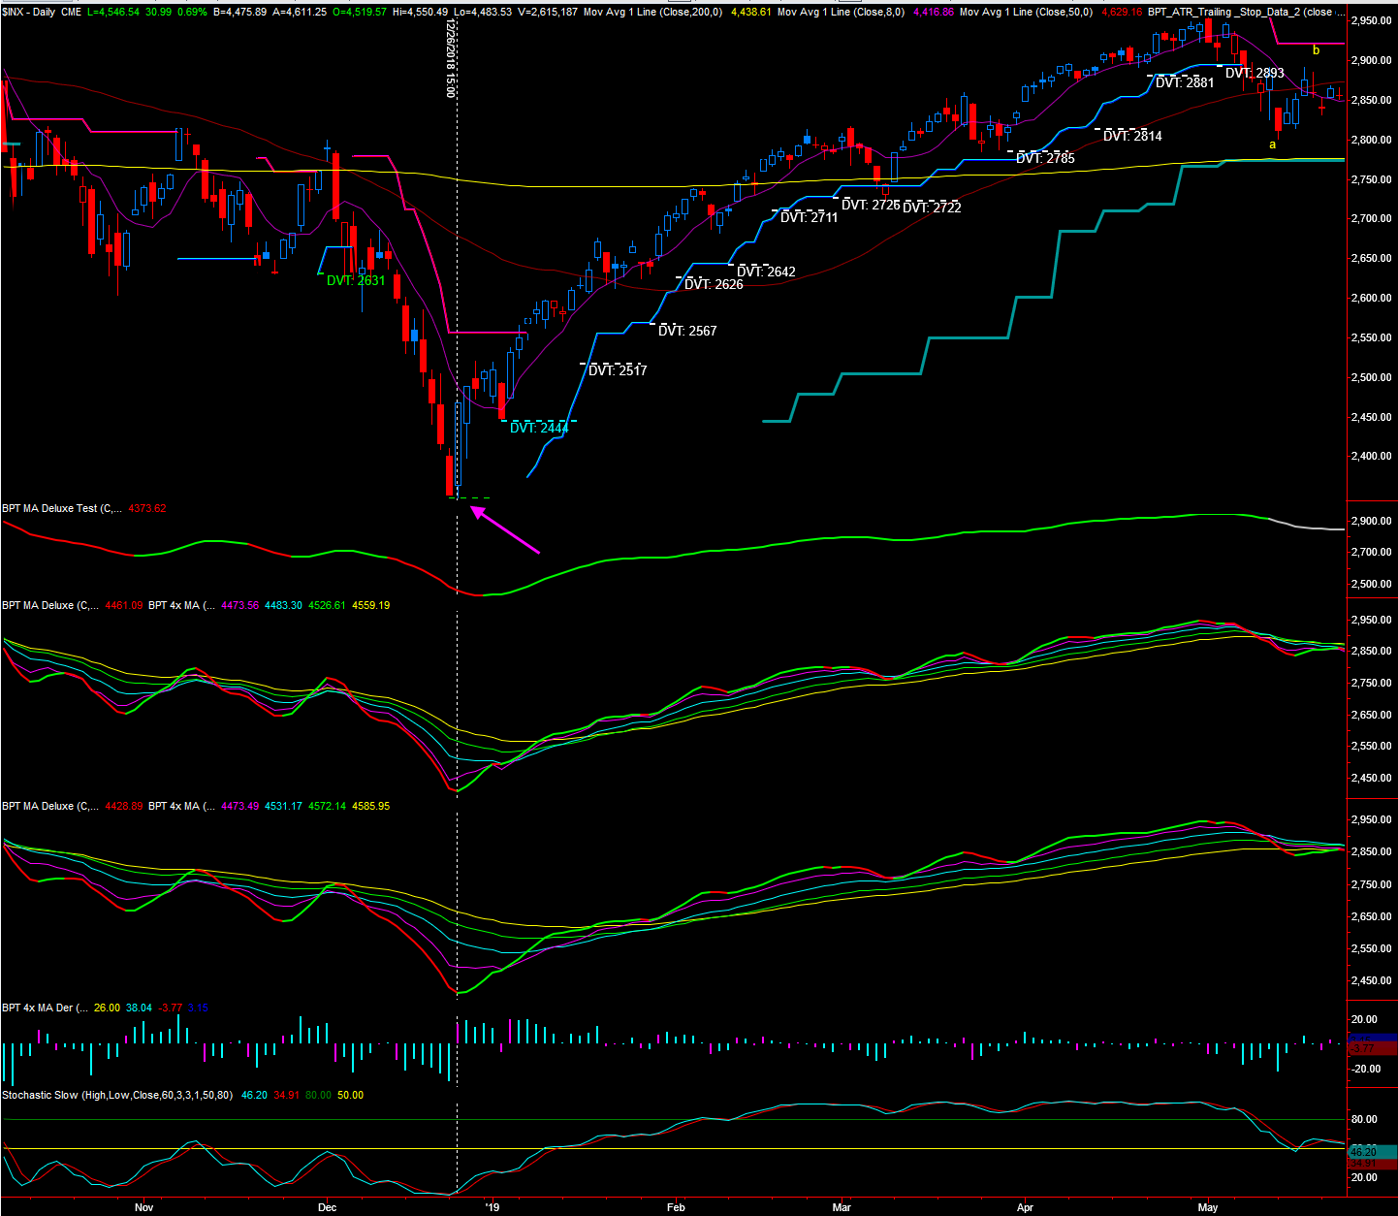This screenshot has height=1216, width=1398.
Task: Select Mov Avg 1 Line (Close,50,0) study
Action: [x=1026, y=12]
